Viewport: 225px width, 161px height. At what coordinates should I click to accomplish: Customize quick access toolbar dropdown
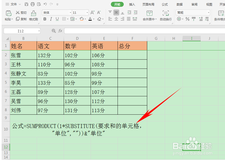coord(57,4)
